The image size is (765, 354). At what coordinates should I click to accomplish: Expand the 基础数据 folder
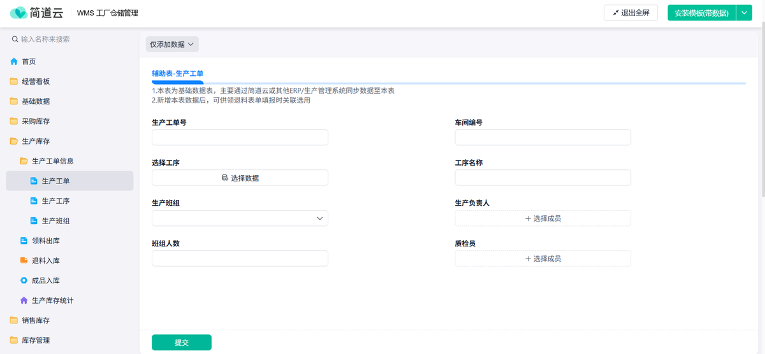(x=69, y=101)
